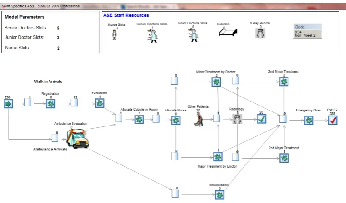Open the Allocate Nurse work center

click(x=176, y=121)
